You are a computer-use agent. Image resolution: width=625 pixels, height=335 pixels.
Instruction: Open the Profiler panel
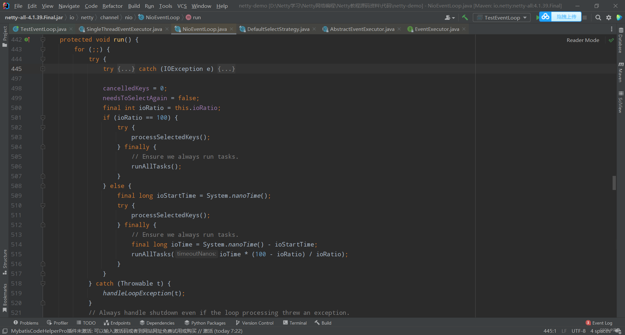(58, 323)
